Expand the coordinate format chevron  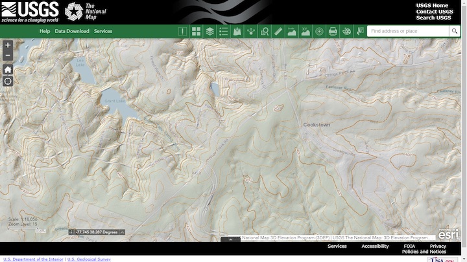[x=122, y=232]
